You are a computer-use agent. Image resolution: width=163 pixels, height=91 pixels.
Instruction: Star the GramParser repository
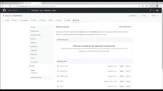[x=144, y=16]
